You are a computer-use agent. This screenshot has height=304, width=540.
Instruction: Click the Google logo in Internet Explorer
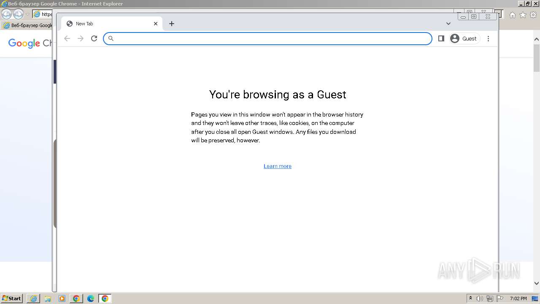24,43
